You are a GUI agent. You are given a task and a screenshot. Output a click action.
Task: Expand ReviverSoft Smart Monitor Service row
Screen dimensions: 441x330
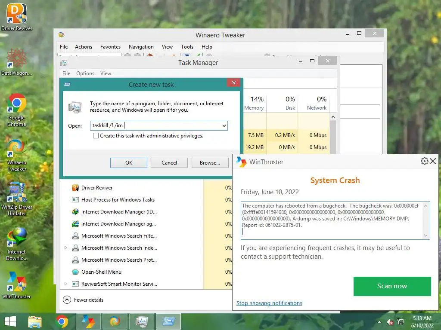pos(65,284)
